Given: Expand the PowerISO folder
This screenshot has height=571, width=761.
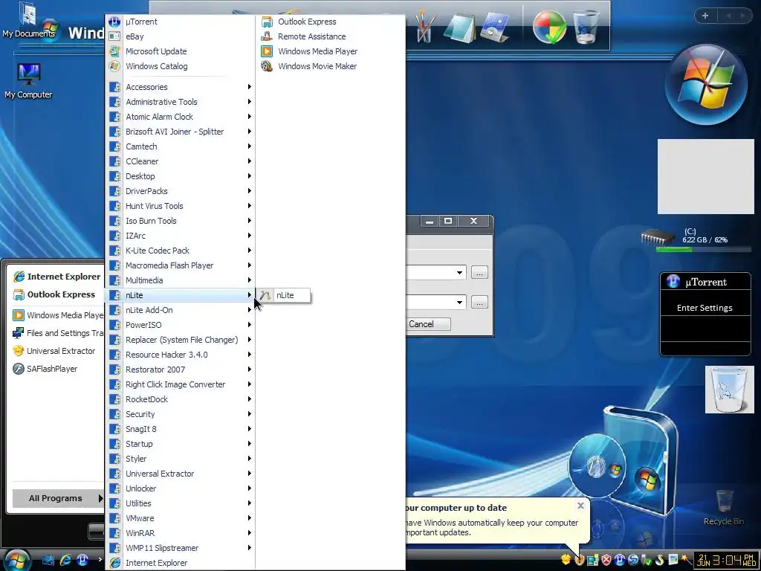Looking at the screenshot, I should pyautogui.click(x=180, y=325).
